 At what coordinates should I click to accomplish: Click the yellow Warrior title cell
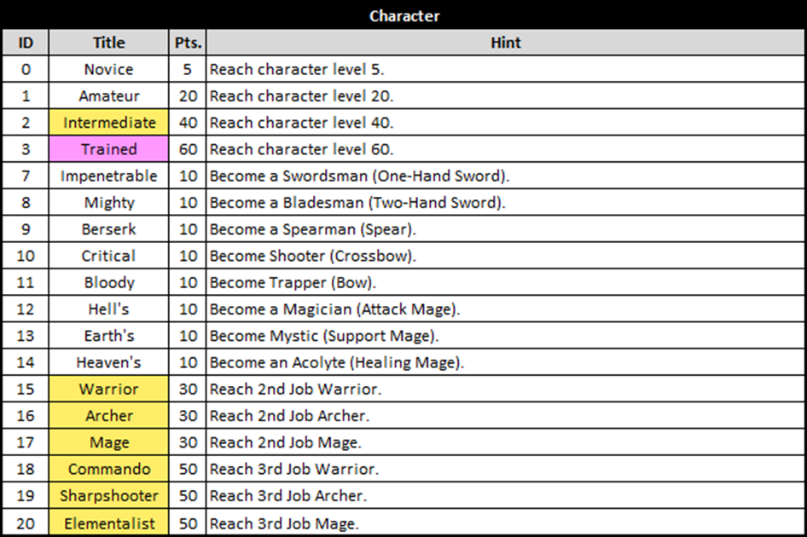click(108, 389)
